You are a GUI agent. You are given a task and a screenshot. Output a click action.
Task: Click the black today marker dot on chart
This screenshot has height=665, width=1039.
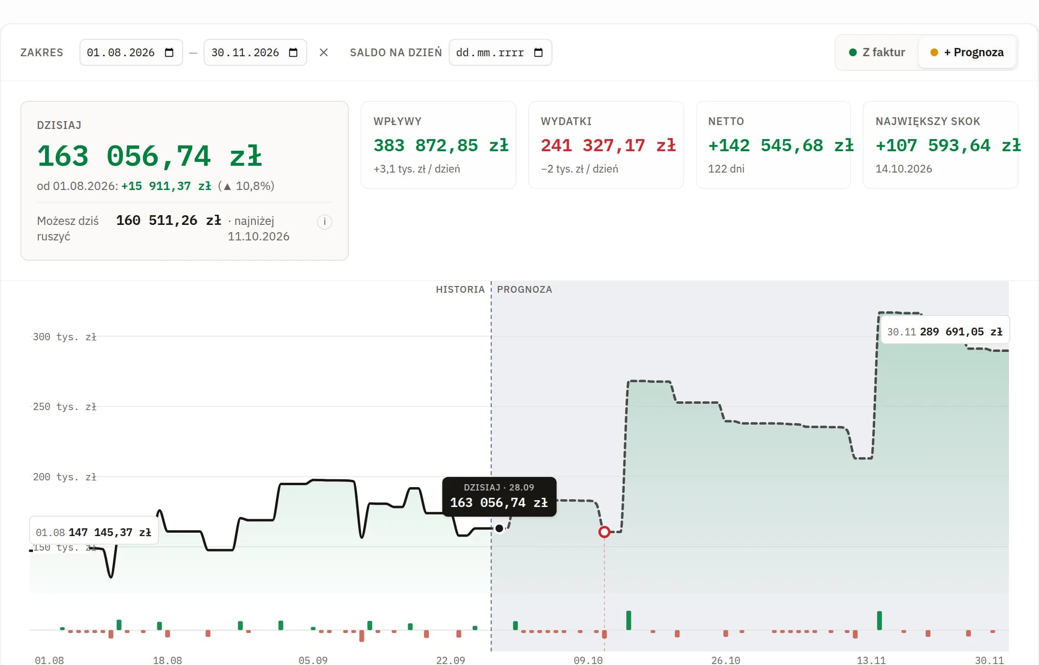point(499,528)
